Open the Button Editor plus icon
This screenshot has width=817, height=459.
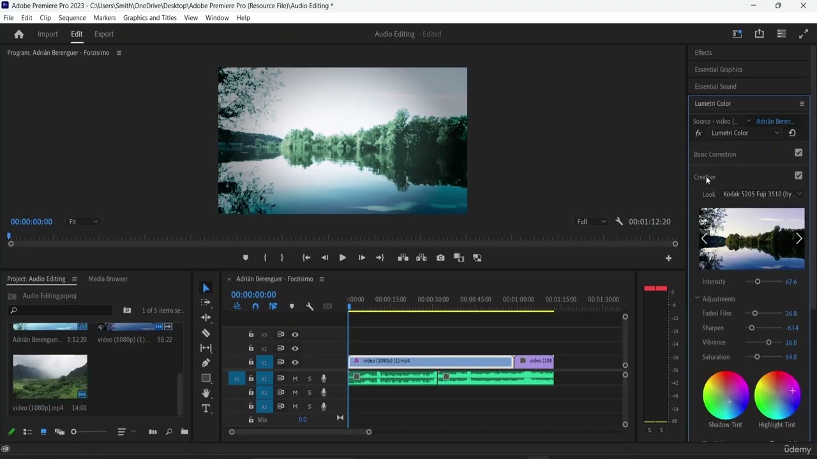click(x=668, y=258)
